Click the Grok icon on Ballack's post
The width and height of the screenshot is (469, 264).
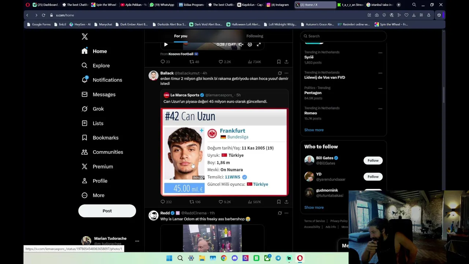pyautogui.click(x=280, y=73)
